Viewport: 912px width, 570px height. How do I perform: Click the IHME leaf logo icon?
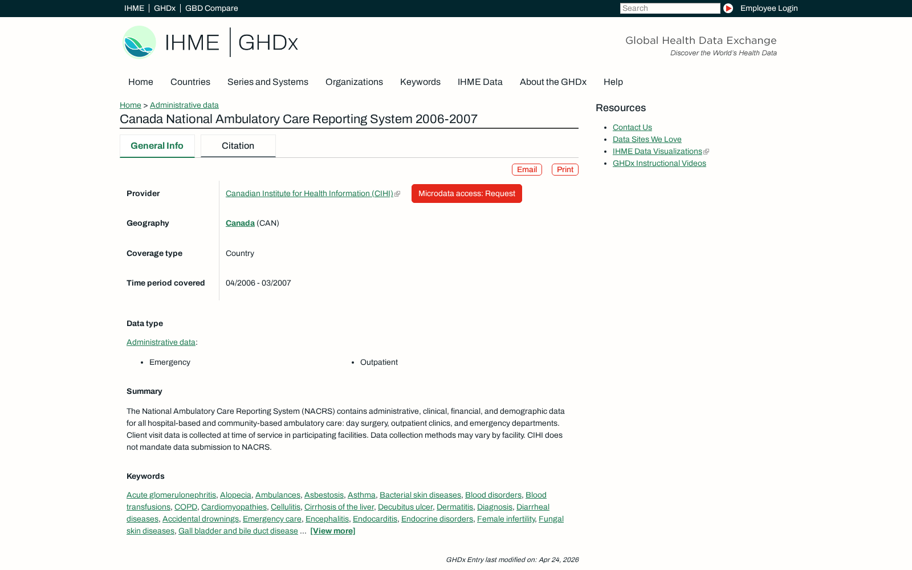pyautogui.click(x=139, y=42)
